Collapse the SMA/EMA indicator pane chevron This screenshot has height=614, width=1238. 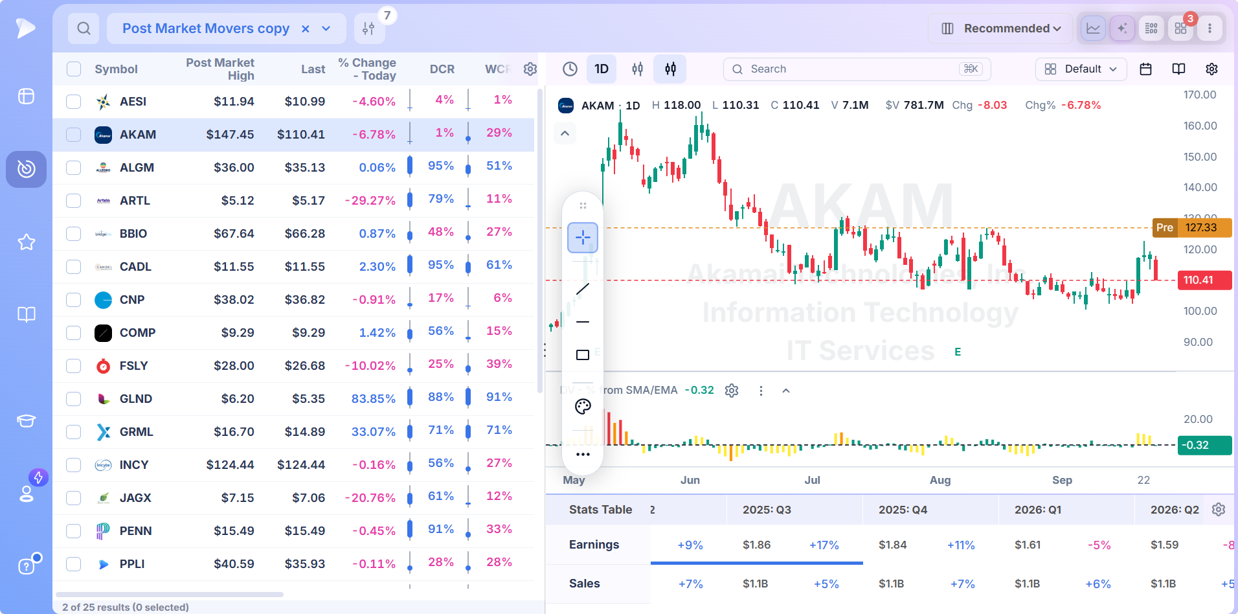click(x=786, y=391)
